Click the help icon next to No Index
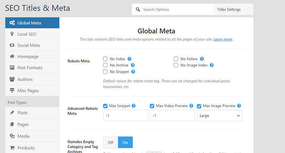285x153 pixels. (x=129, y=59)
